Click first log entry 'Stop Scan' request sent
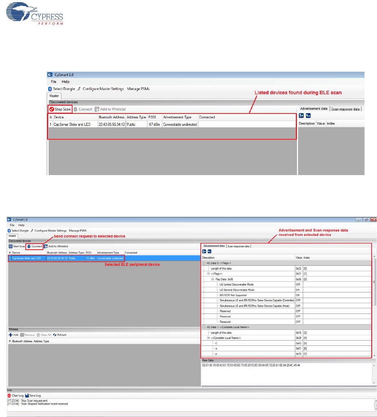377x417 pixels. click(27, 401)
